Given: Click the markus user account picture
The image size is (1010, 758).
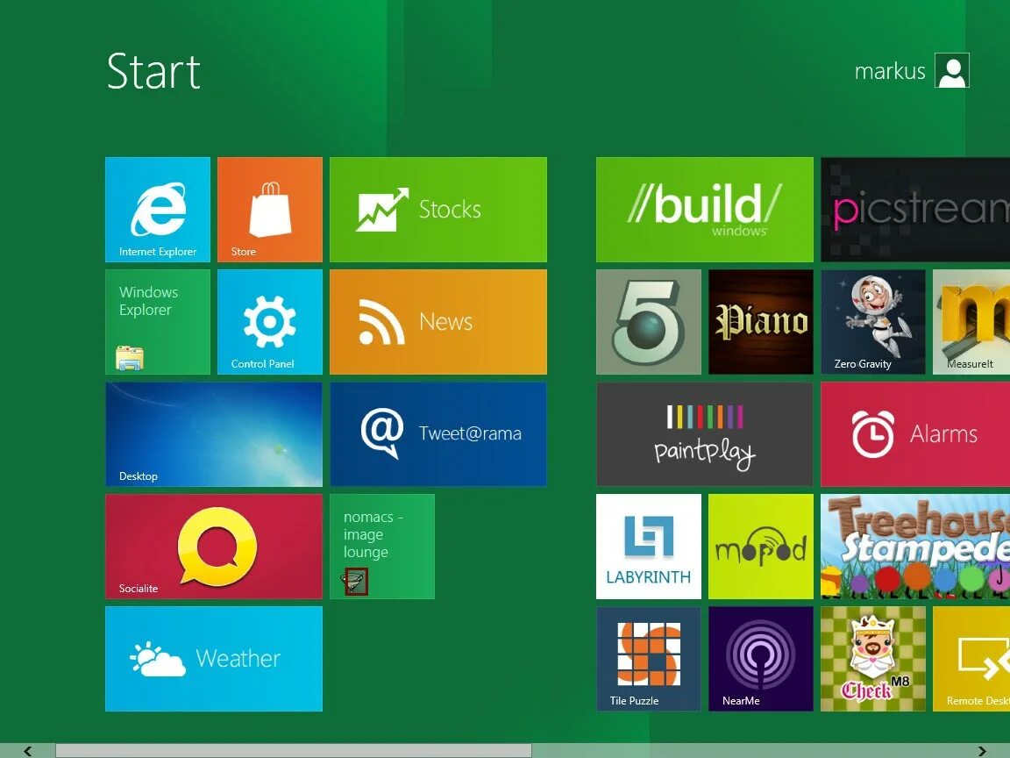Looking at the screenshot, I should click(952, 70).
